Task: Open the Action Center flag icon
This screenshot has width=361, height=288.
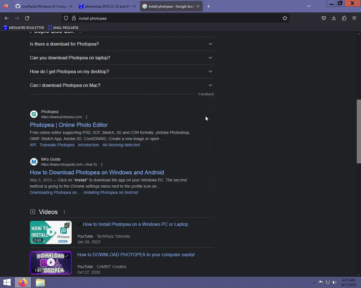Action: tap(321, 282)
